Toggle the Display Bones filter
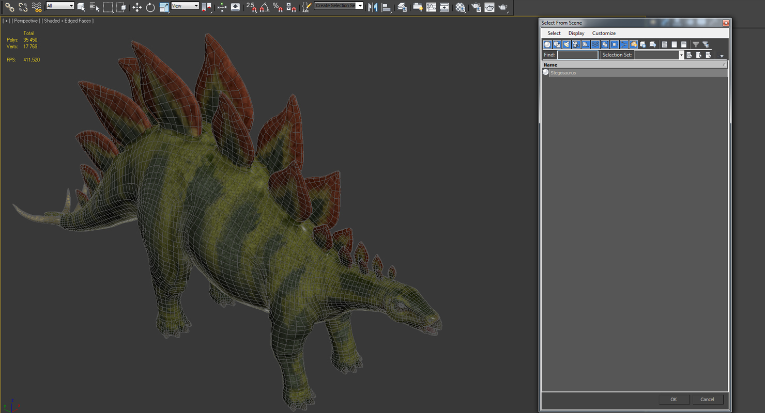 tap(624, 44)
